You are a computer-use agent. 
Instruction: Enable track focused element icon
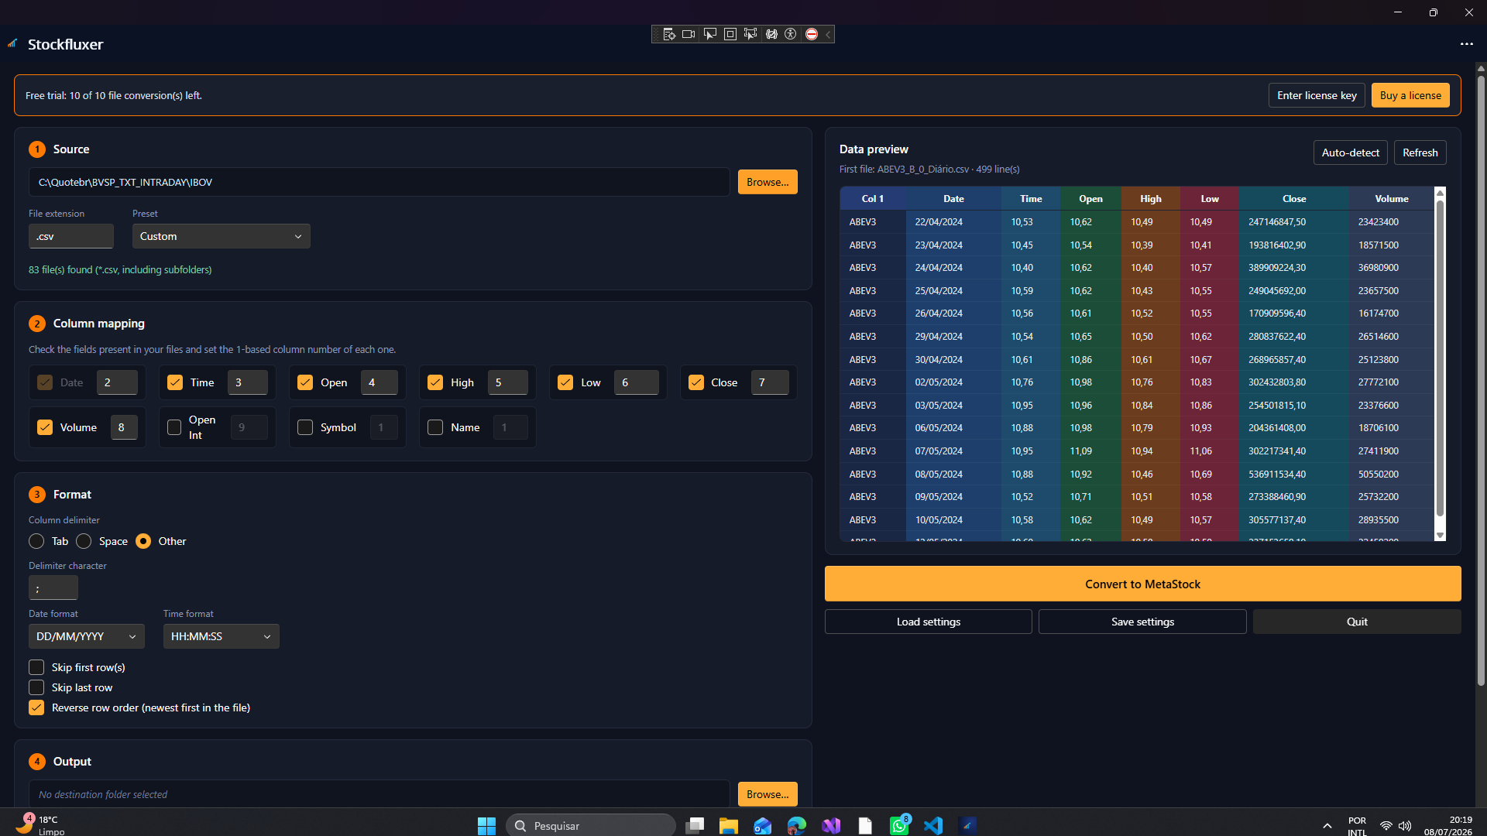tap(750, 34)
